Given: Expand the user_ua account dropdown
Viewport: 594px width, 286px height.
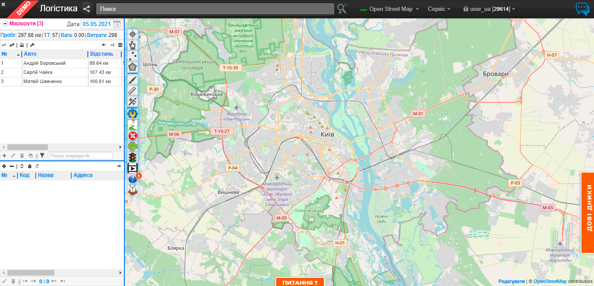Looking at the screenshot, I should [489, 9].
